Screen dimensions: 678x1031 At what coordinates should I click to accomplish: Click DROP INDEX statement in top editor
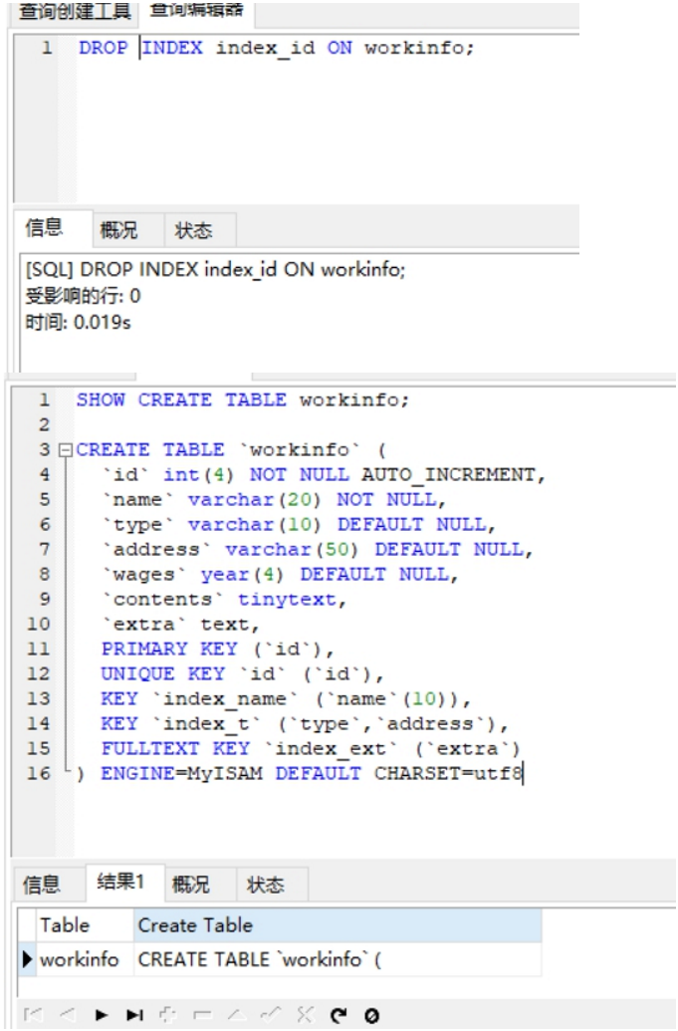tap(276, 48)
